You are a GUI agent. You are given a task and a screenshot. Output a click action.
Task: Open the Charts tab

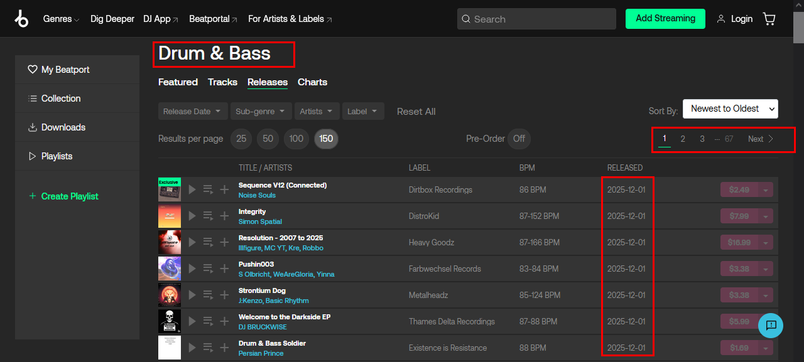click(312, 82)
